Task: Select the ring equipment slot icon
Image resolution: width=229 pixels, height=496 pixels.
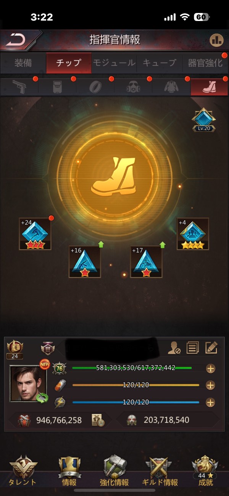Action: point(95,87)
